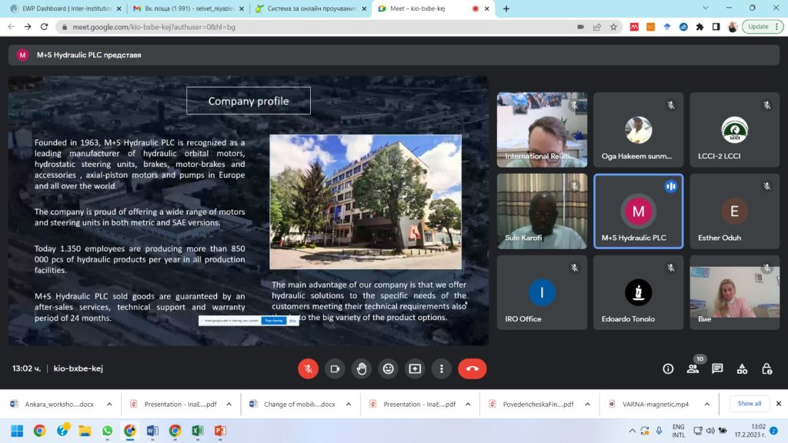
Task: Click the Chrome Update button
Action: click(x=763, y=27)
